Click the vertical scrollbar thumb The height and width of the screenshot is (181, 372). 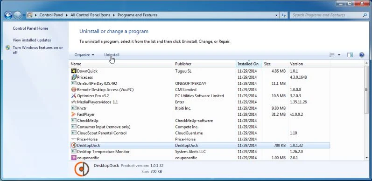[x=367, y=90]
